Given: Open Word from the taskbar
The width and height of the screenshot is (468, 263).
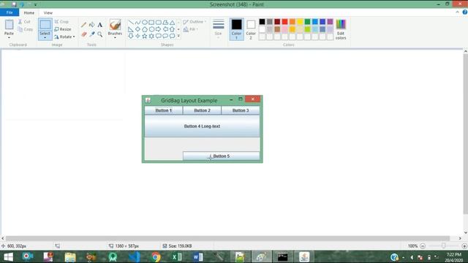Looking at the screenshot, I should 198,256.
